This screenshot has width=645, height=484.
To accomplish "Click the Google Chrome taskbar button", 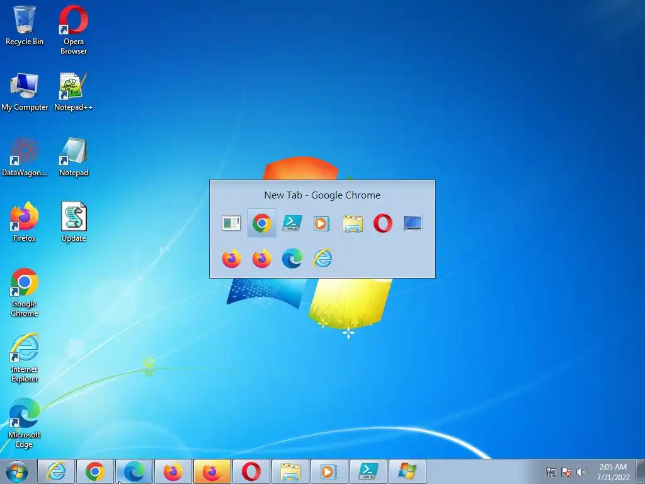I will (95, 471).
